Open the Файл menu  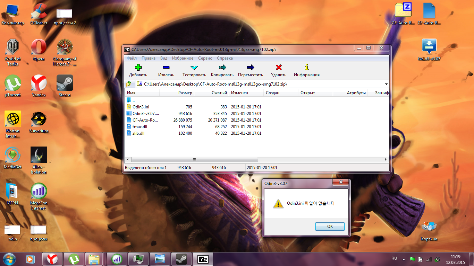(x=132, y=58)
